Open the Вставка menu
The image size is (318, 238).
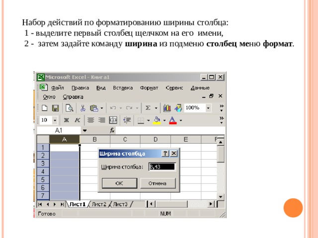click(x=123, y=88)
